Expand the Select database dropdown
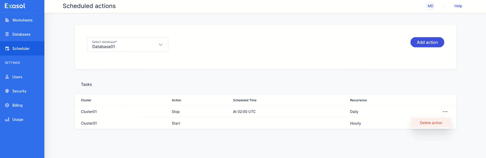The width and height of the screenshot is (486, 158). coord(127,45)
